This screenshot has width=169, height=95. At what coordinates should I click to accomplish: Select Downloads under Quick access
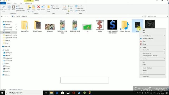9,27
